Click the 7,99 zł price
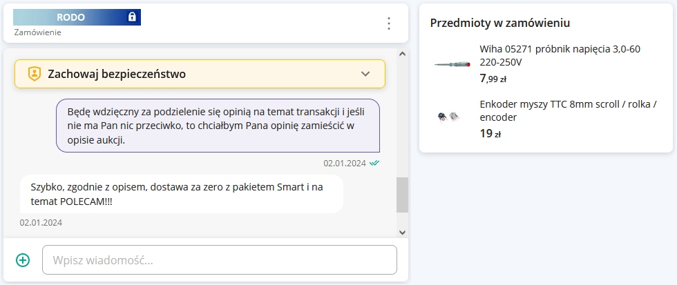 pos(493,79)
